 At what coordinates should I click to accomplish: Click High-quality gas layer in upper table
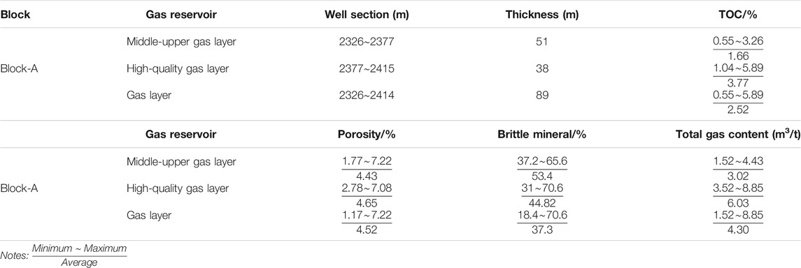(x=177, y=69)
